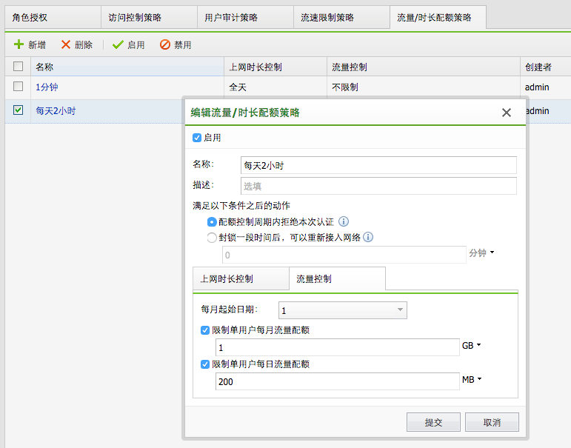Click the 取消 button
The height and width of the screenshot is (448, 571).
[x=492, y=422]
